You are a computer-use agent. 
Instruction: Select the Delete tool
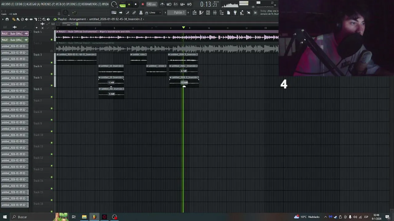point(22,19)
